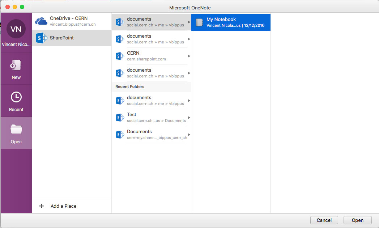This screenshot has width=379, height=228.
Task: Open the Recent clock icon
Action: [16, 97]
